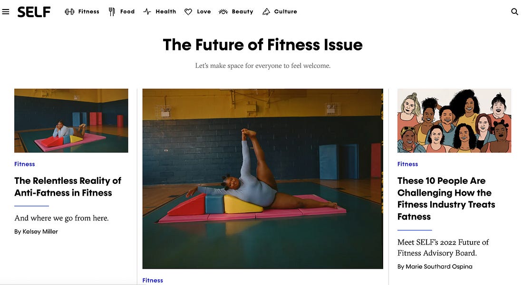Click the large center gymnast photo
The height and width of the screenshot is (285, 523).
click(x=262, y=179)
